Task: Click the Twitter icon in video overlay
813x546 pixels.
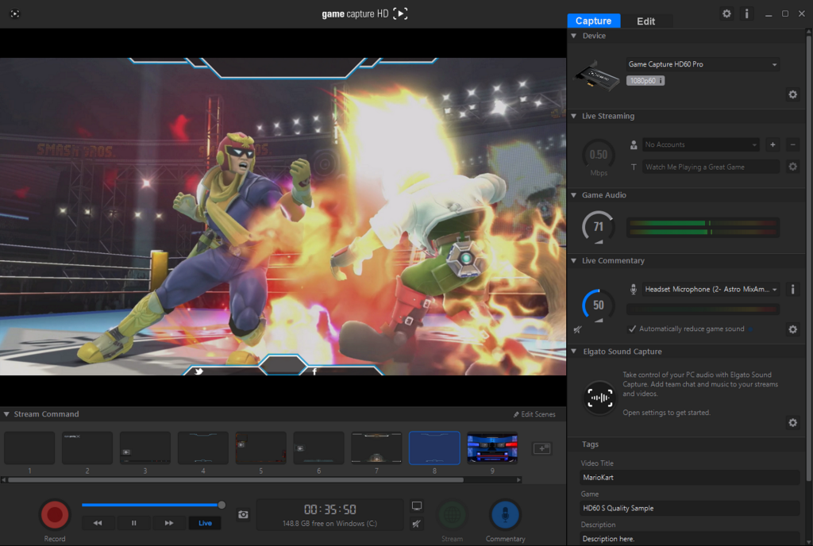Action: tap(199, 371)
